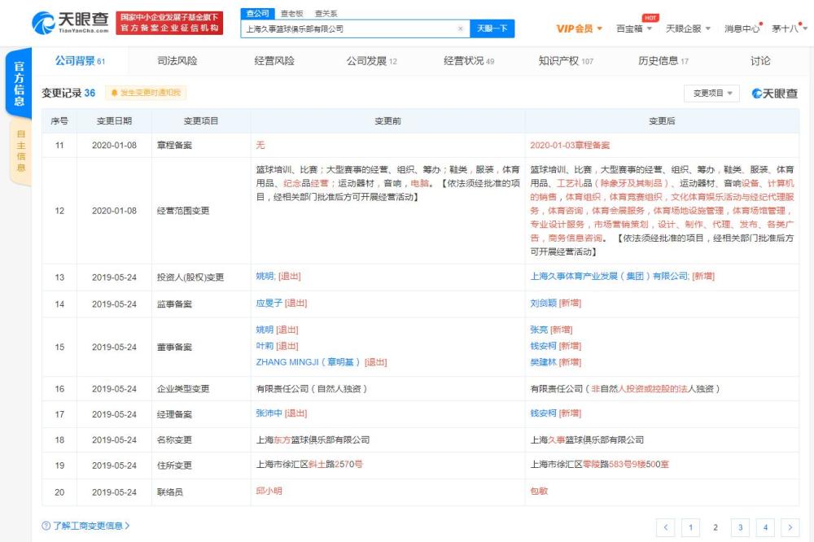This screenshot has width=814, height=542.
Task: Click into the company name search field
Action: (x=350, y=29)
